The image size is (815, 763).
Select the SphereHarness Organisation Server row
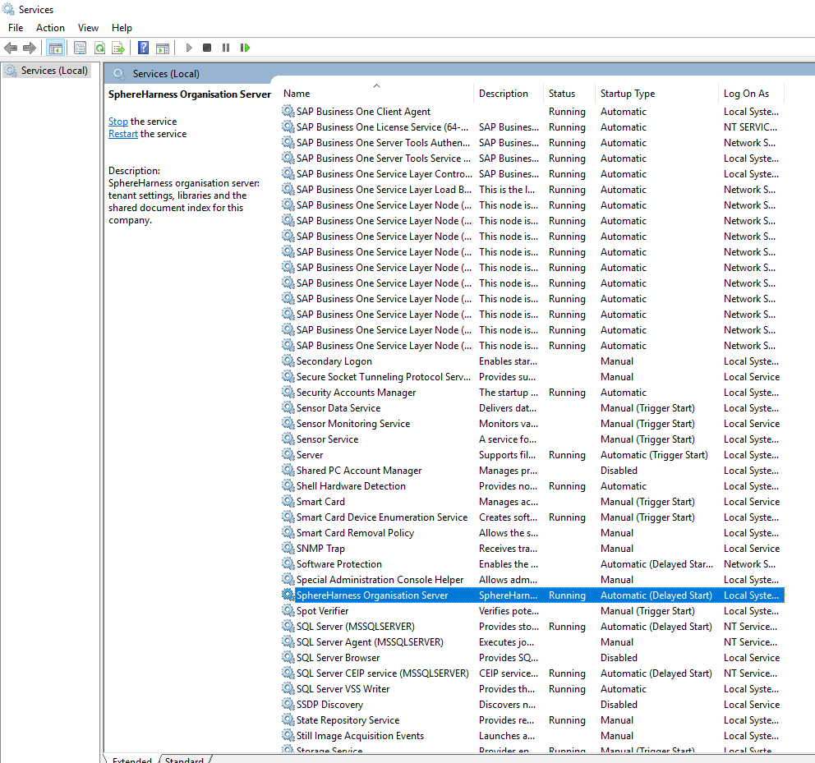(532, 595)
